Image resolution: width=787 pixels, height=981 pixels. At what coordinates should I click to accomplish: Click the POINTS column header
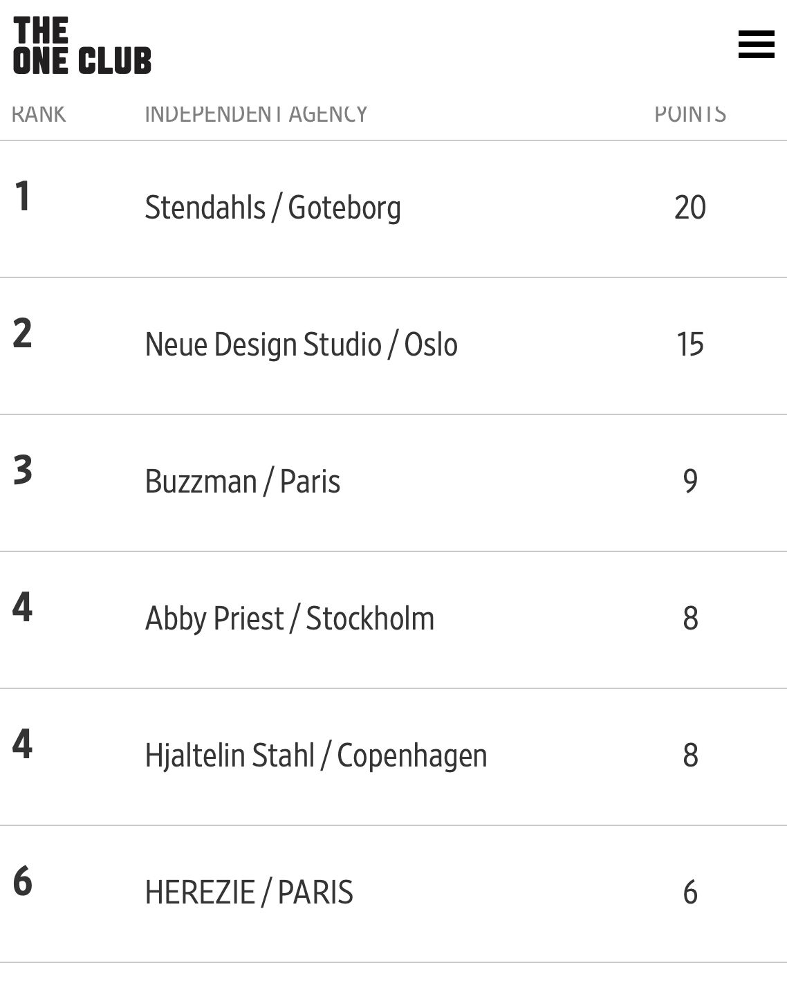pos(690,114)
